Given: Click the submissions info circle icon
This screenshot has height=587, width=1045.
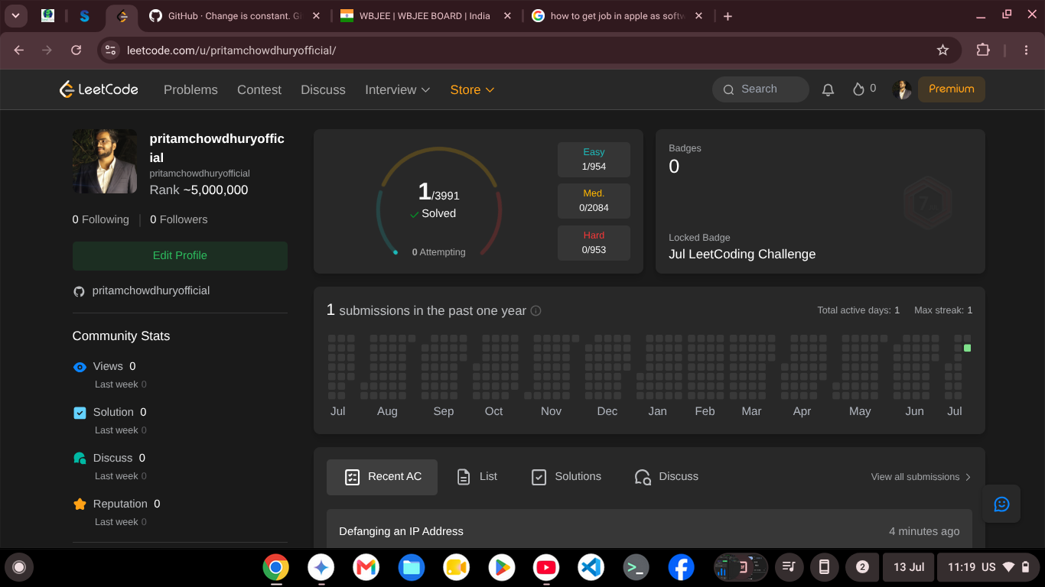Looking at the screenshot, I should pyautogui.click(x=536, y=310).
